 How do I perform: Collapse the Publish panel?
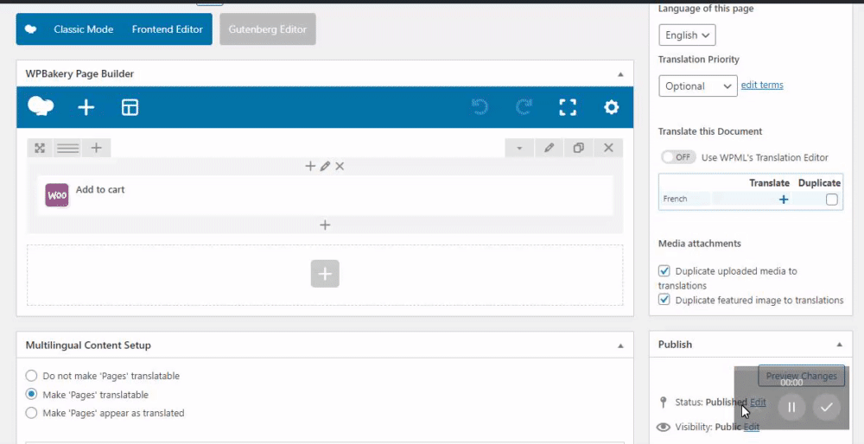[839, 345]
